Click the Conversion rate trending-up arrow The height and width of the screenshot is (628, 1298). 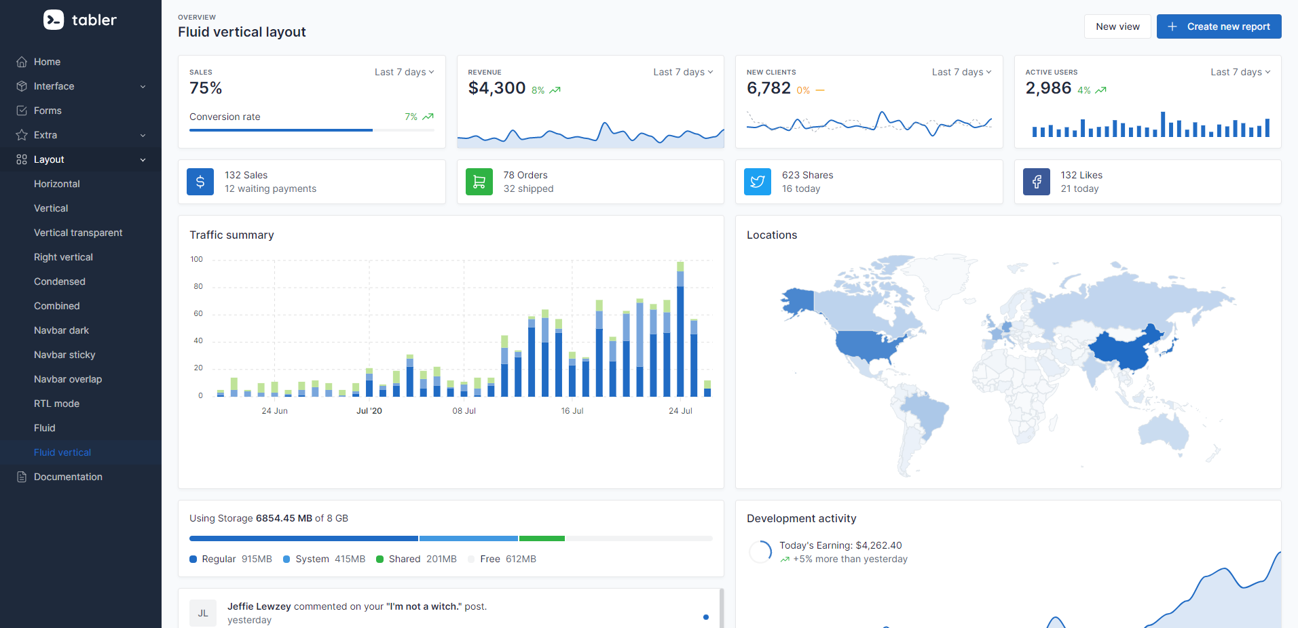click(428, 117)
